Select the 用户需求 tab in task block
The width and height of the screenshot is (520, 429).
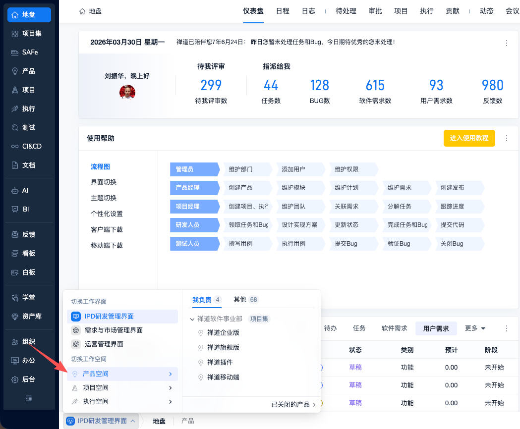(436, 328)
